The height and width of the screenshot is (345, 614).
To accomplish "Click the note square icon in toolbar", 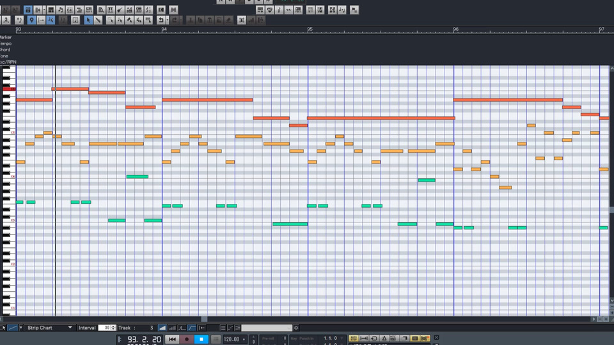I will [75, 20].
